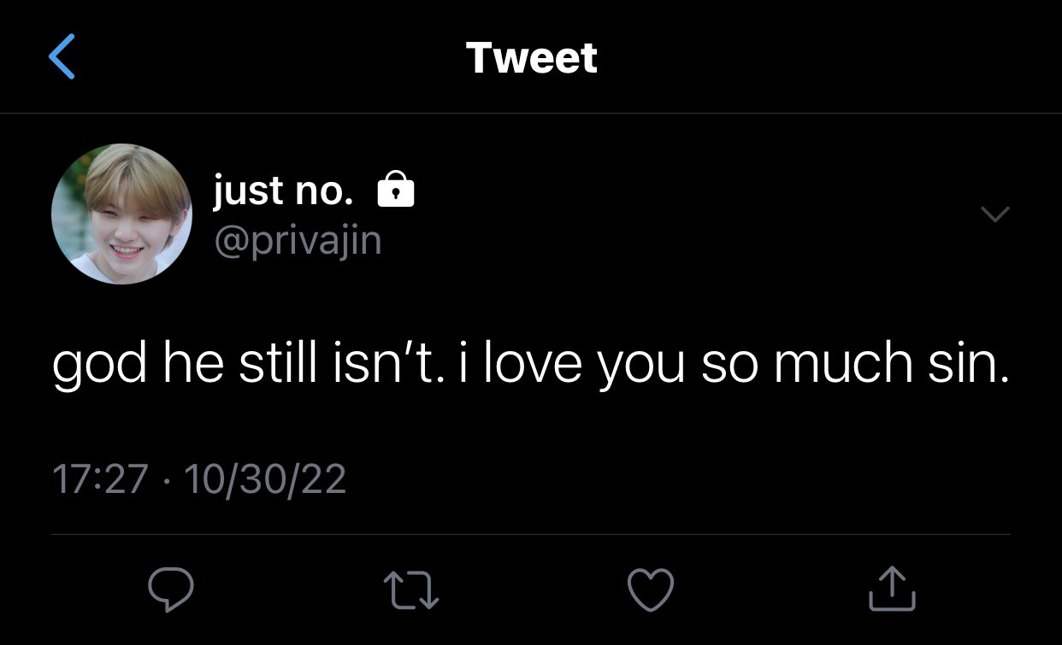Open the reply speech bubble icon
Image resolution: width=1062 pixels, height=645 pixels.
[171, 589]
